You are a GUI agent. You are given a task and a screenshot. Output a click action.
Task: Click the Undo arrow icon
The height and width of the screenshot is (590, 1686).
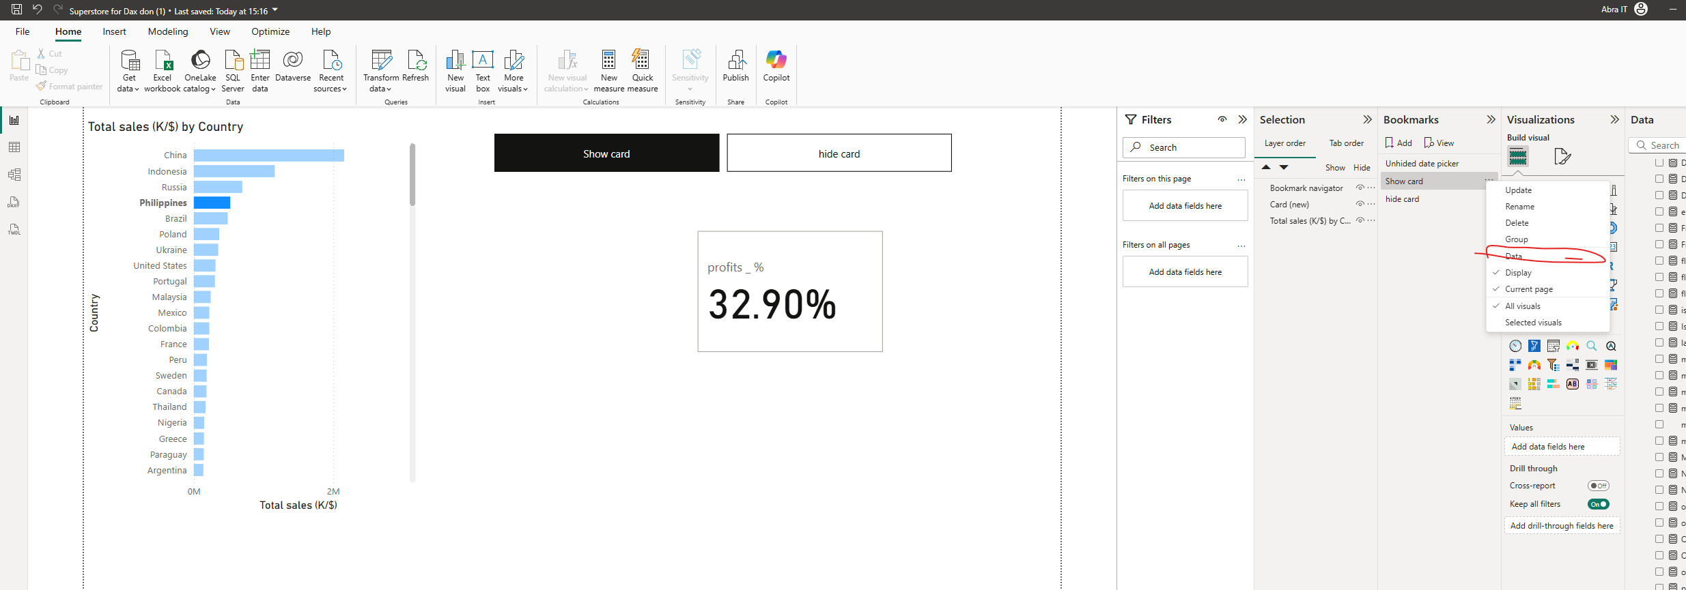click(38, 10)
